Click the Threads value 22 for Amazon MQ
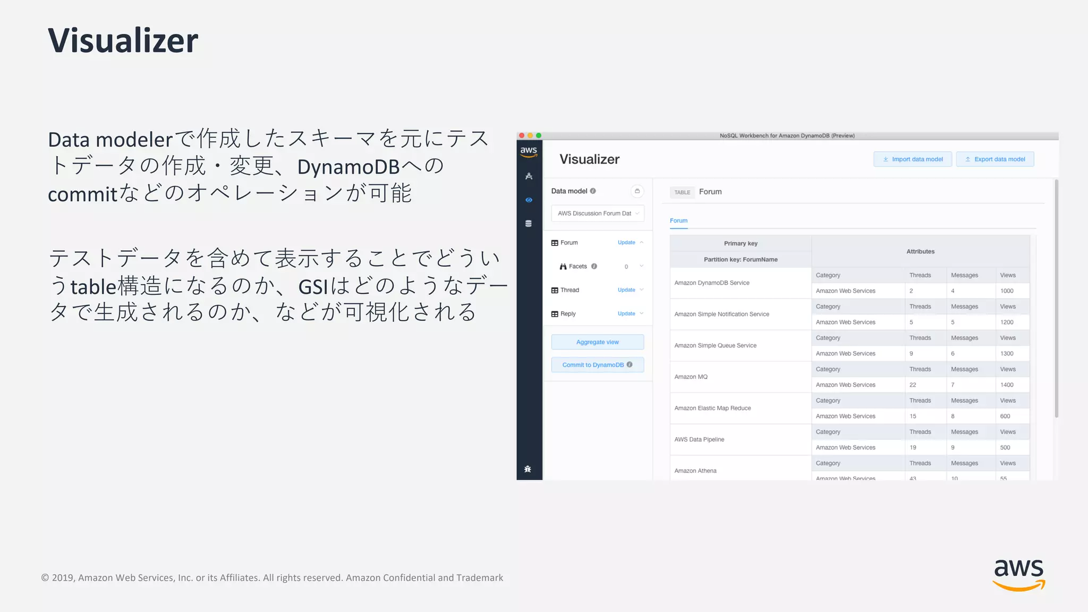The width and height of the screenshot is (1088, 612). [x=913, y=385]
